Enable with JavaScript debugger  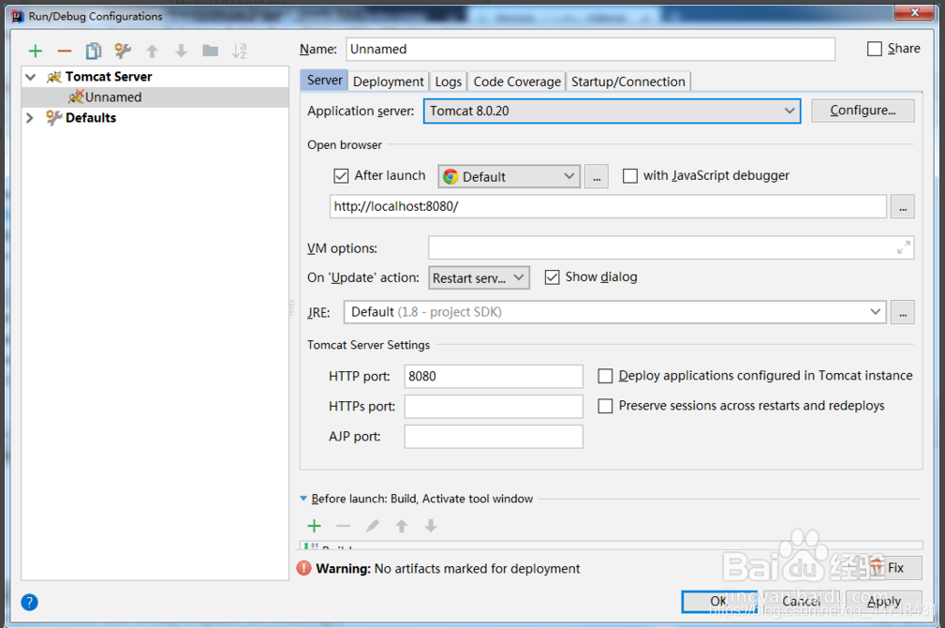click(x=629, y=175)
